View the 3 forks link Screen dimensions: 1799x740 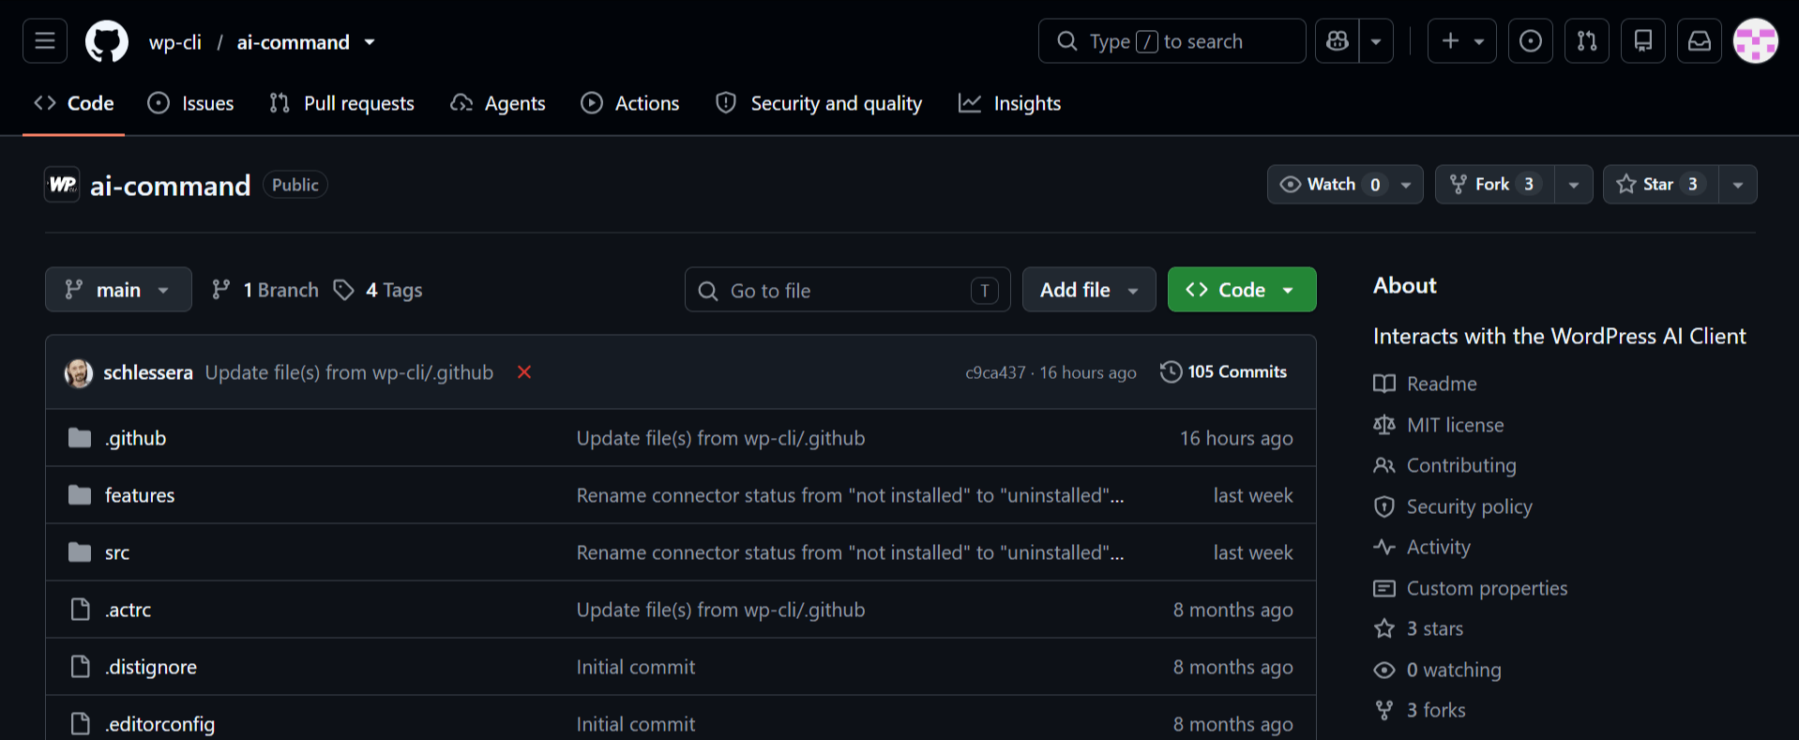1419,710
